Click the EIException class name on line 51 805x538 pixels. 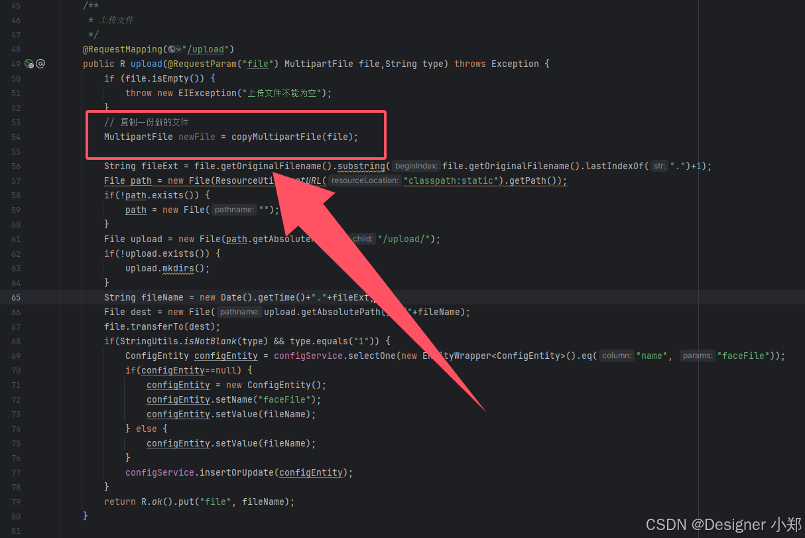[208, 93]
